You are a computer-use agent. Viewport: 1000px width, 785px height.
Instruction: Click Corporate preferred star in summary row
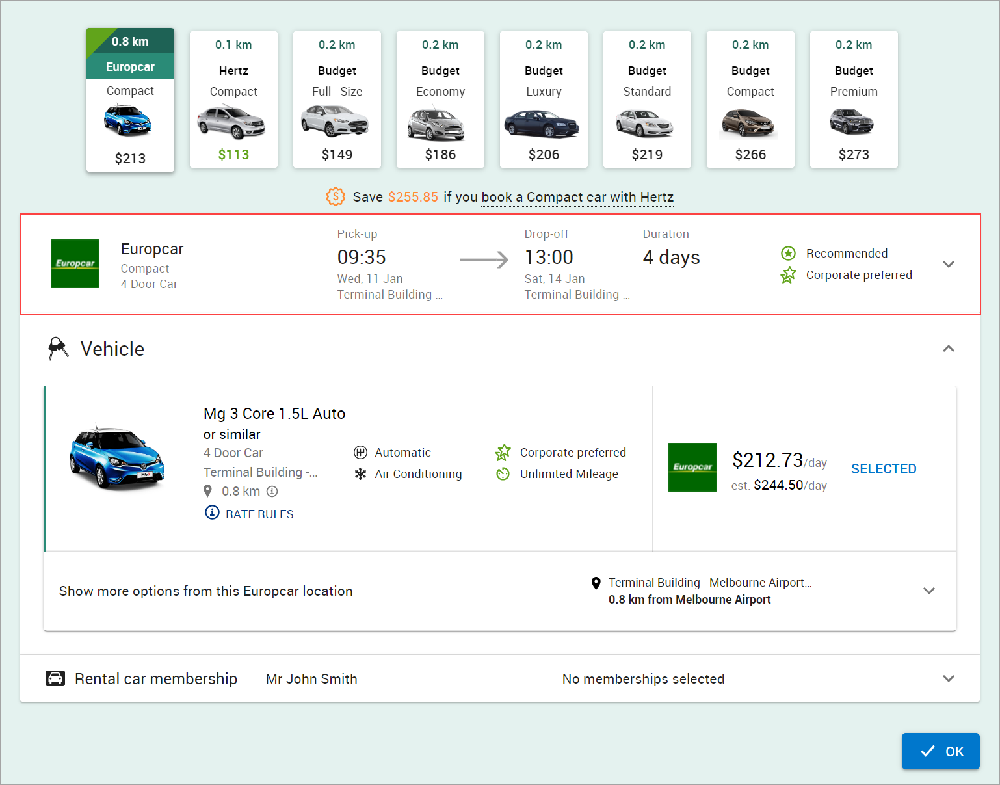coord(788,275)
